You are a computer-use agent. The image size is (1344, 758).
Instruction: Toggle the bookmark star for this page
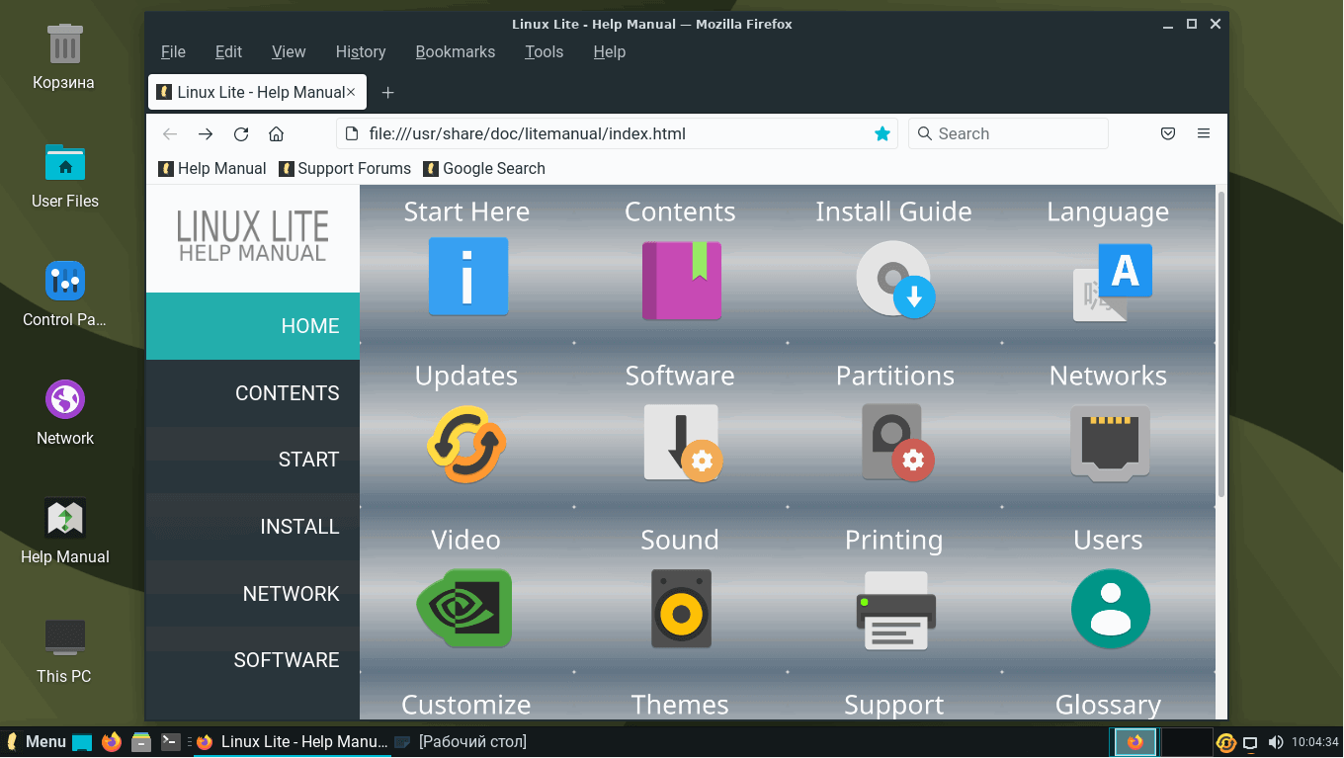pyautogui.click(x=882, y=133)
